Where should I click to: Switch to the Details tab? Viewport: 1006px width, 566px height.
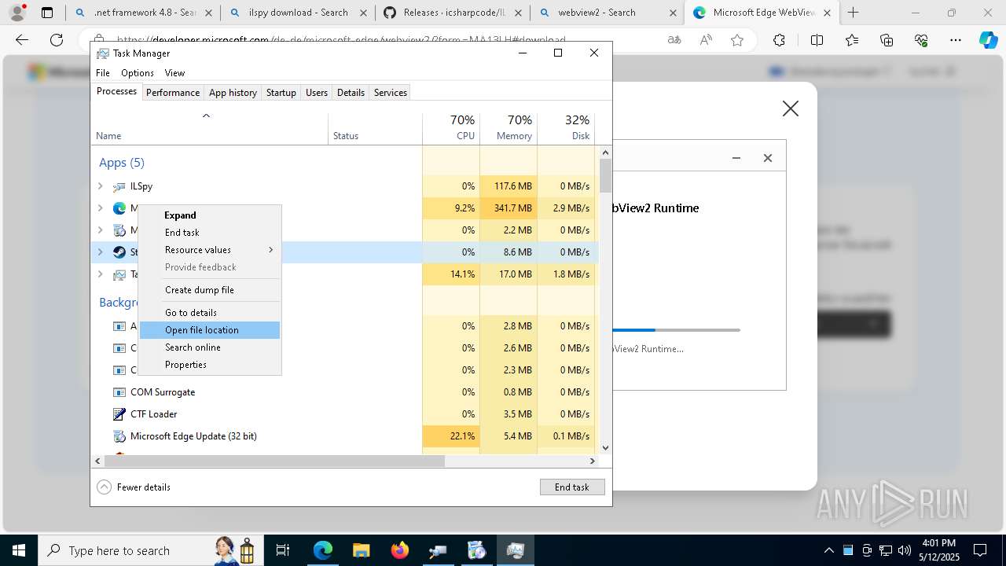click(351, 93)
